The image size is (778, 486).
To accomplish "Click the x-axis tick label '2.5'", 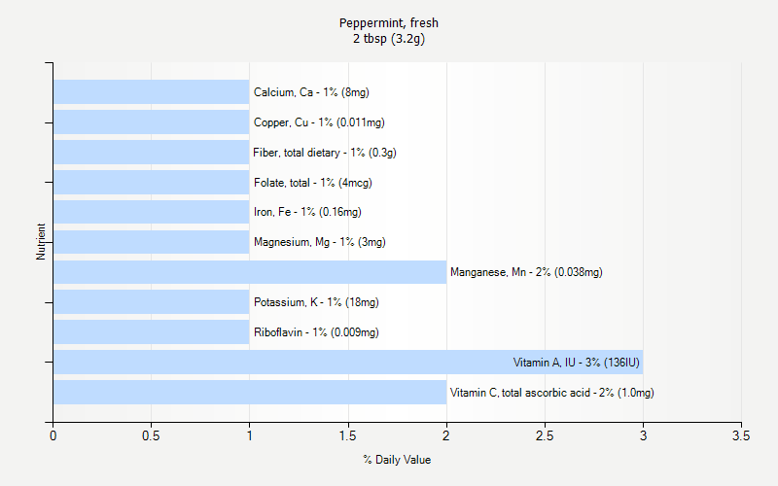I will (545, 435).
